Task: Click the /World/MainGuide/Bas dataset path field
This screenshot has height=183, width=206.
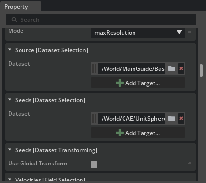Action: pyautogui.click(x=132, y=68)
